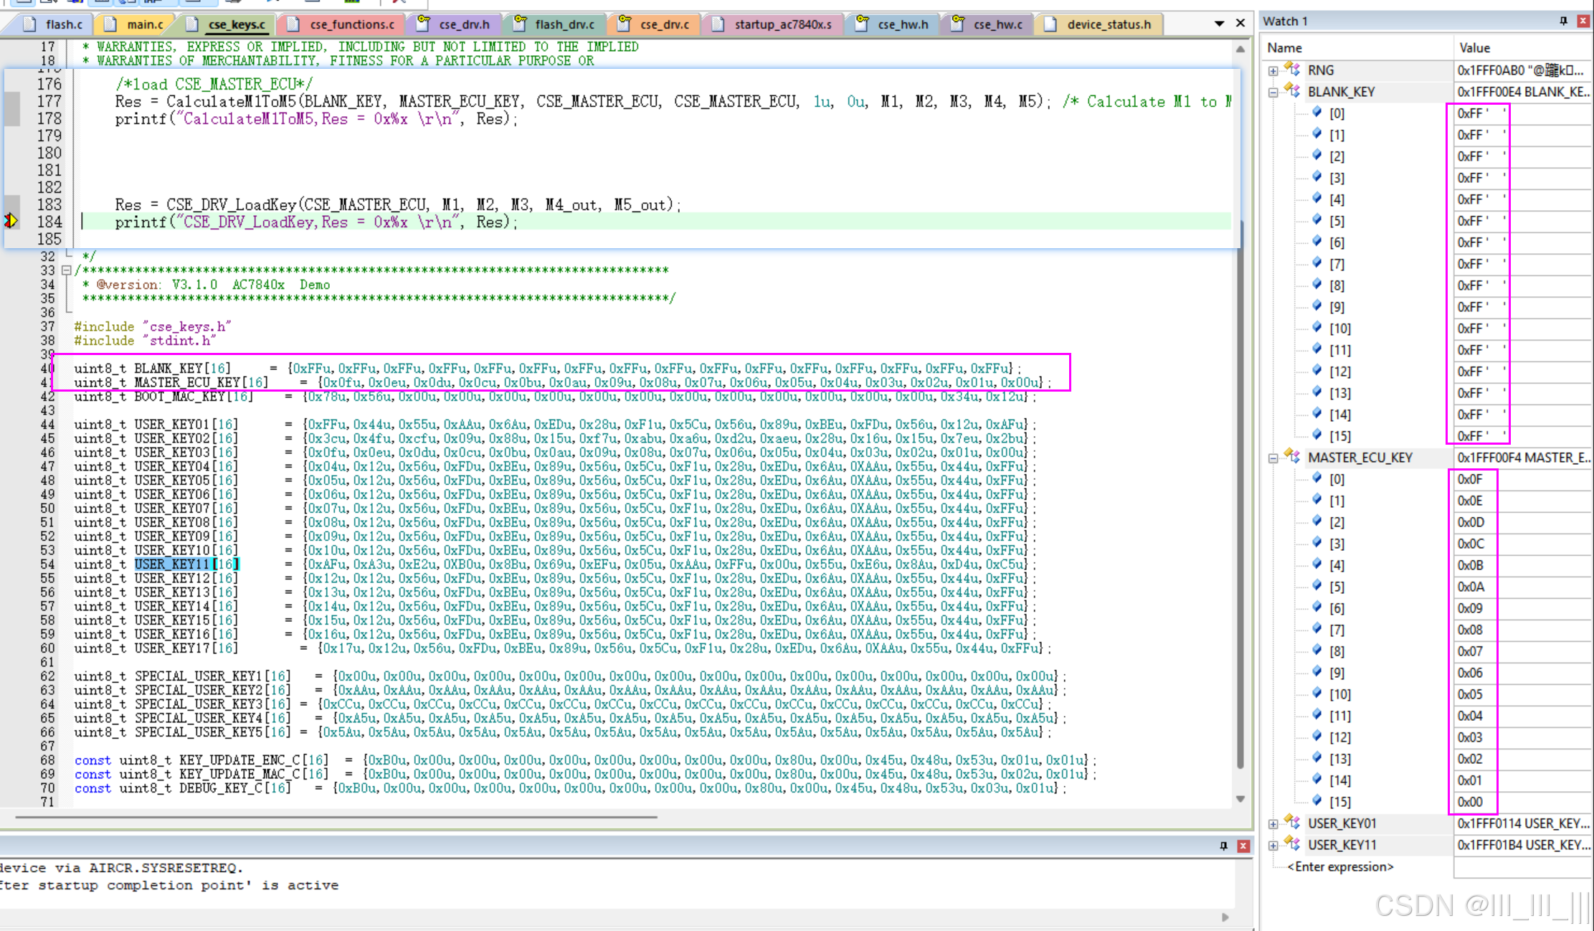Collapse the MASTER_ECU_KEY tree node

point(1273,458)
